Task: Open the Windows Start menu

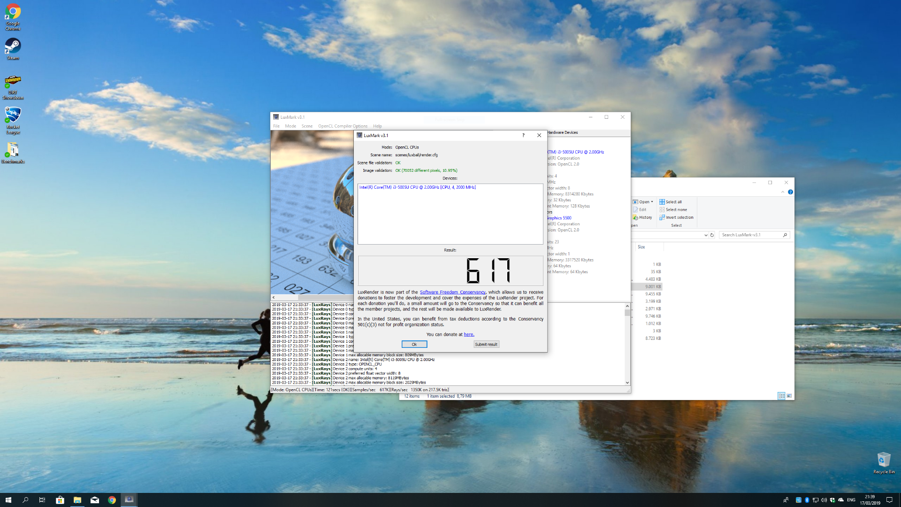Action: pyautogui.click(x=8, y=500)
